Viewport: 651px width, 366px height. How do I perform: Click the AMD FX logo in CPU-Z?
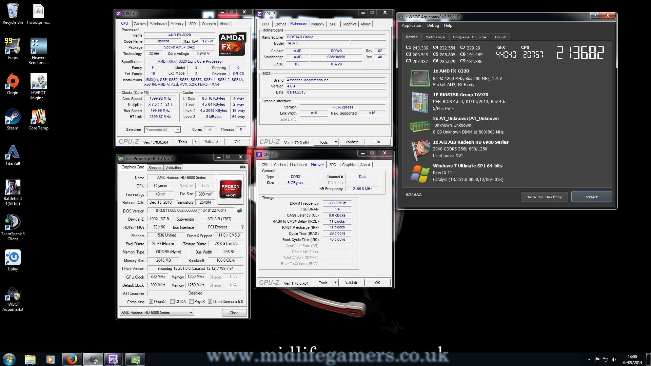[232, 44]
